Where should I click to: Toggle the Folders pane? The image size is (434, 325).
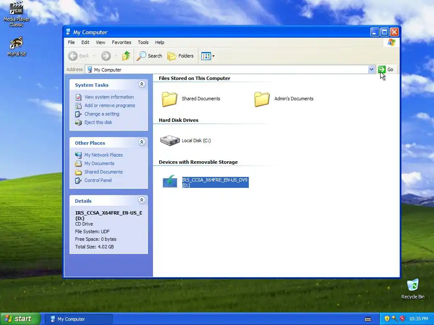(x=181, y=56)
